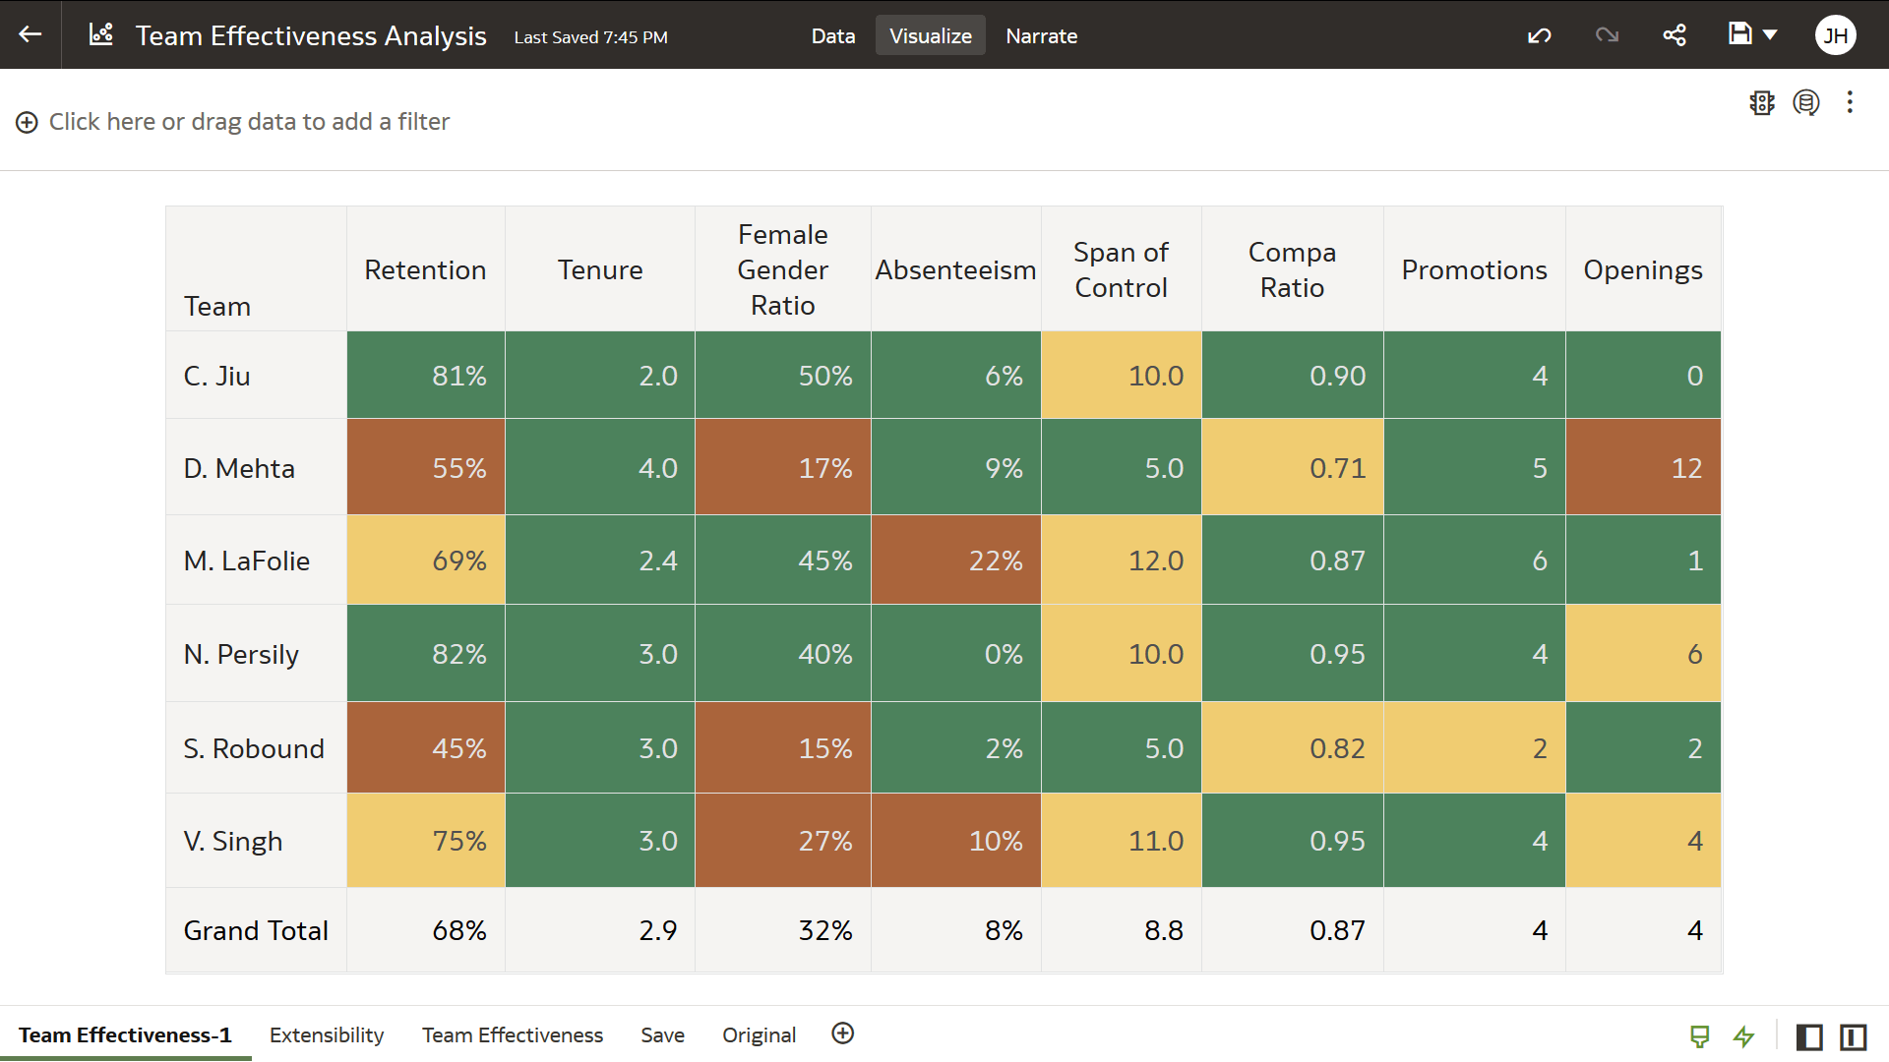Add a new canvas with the plus button
The width and height of the screenshot is (1889, 1062).
(842, 1033)
